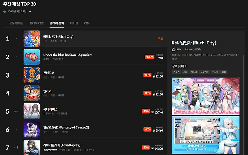The image size is (248, 155).
Task: Switch to the 리뷰 tab
Action: coord(87,23)
